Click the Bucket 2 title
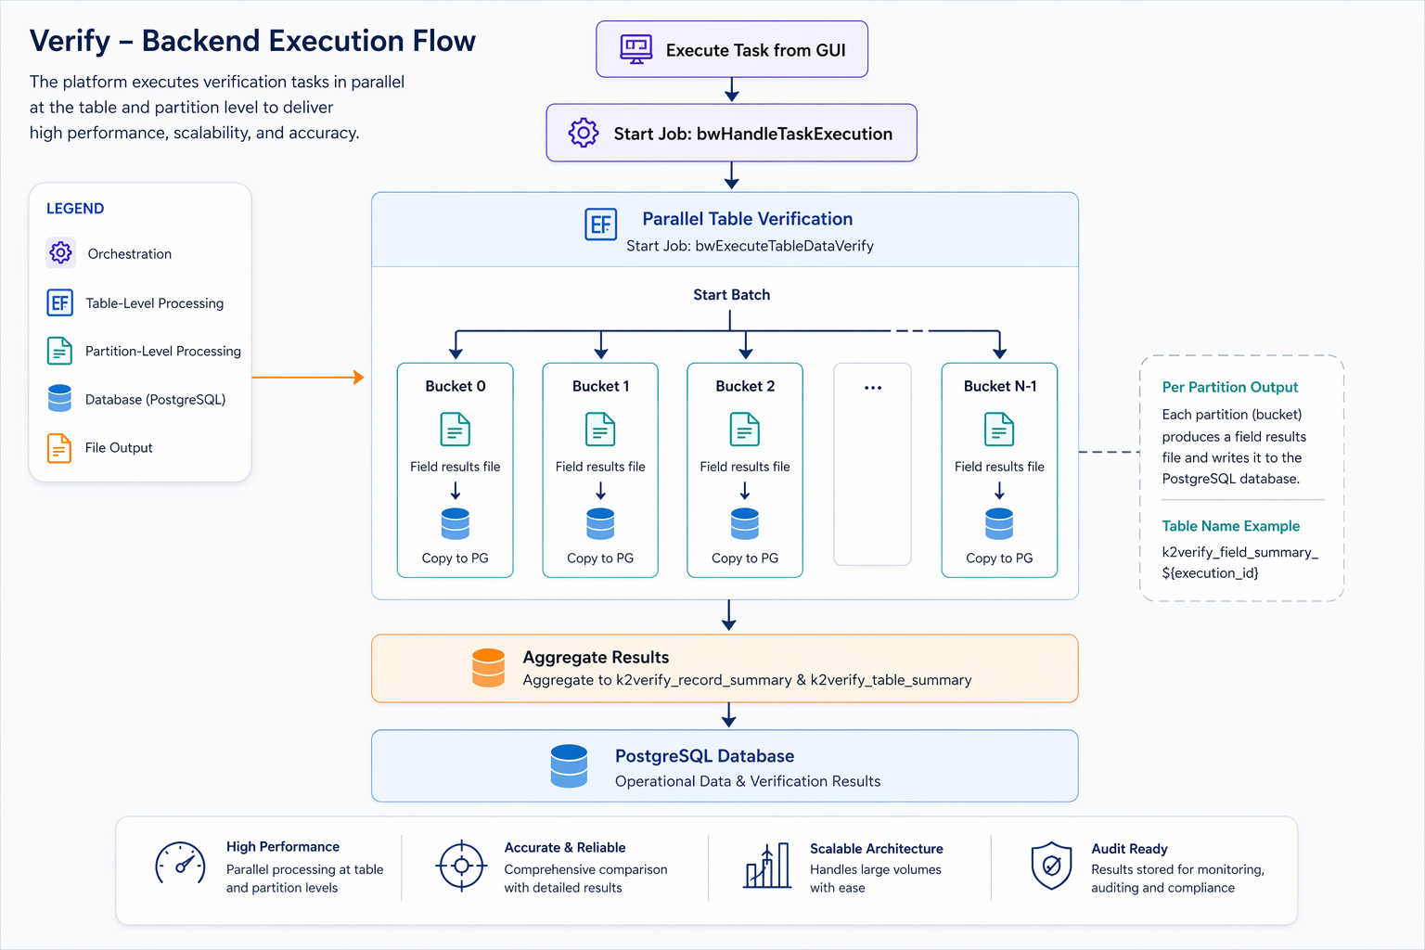The width and height of the screenshot is (1425, 950). 745,386
